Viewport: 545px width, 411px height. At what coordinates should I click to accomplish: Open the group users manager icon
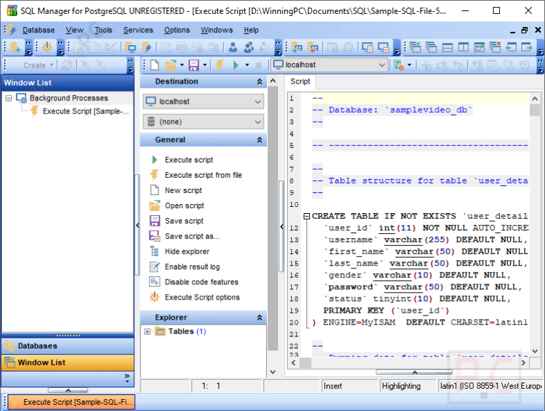tap(248, 47)
